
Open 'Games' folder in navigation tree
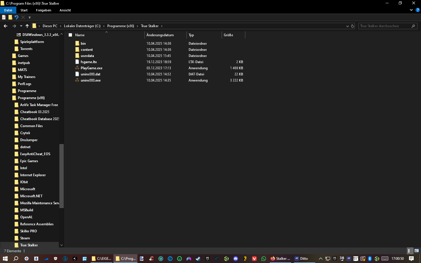pyautogui.click(x=23, y=56)
